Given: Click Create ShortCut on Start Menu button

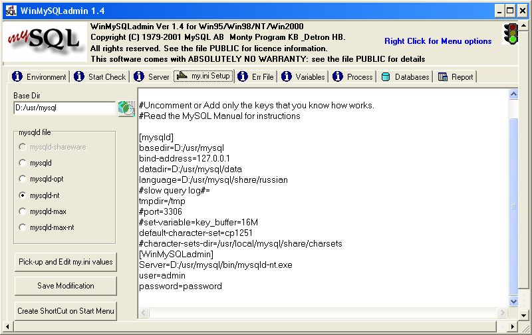Looking at the screenshot, I should pos(65,311).
